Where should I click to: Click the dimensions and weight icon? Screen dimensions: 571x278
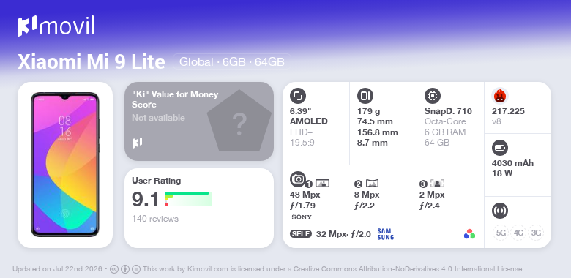(365, 96)
